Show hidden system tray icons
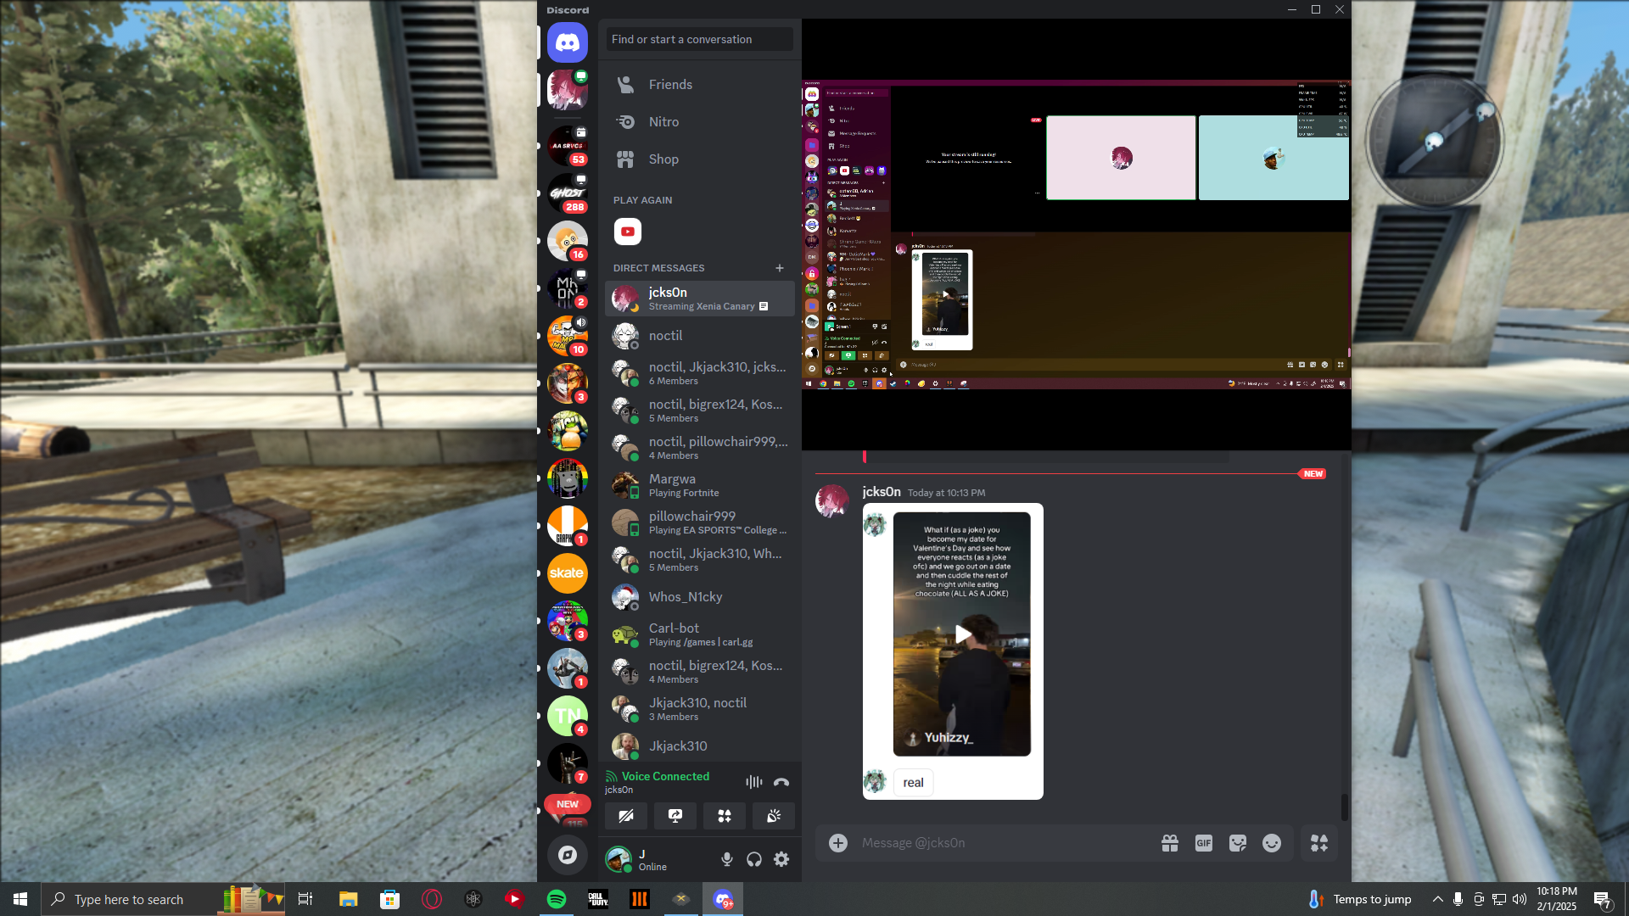 1437,899
